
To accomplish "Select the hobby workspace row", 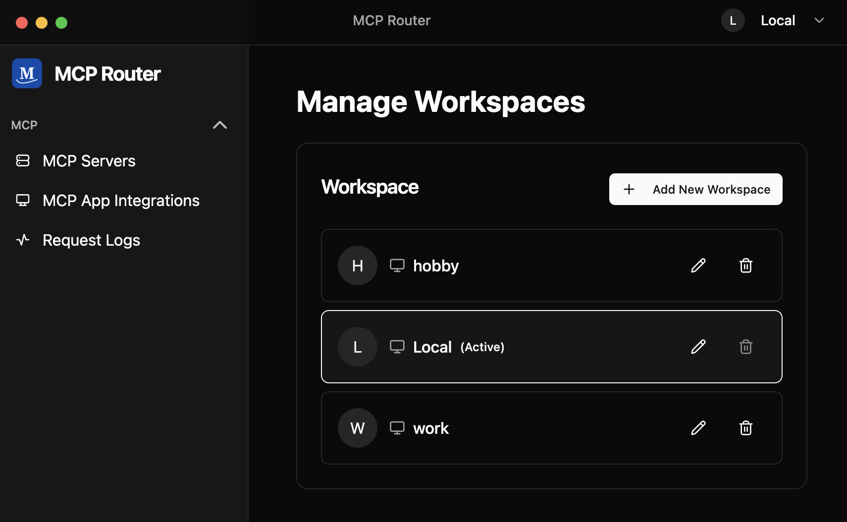I will 545,265.
